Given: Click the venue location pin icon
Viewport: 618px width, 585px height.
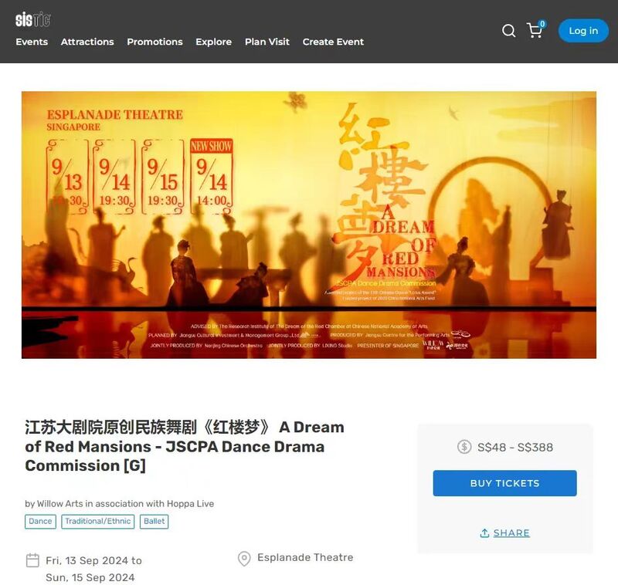Looking at the screenshot, I should (x=244, y=559).
